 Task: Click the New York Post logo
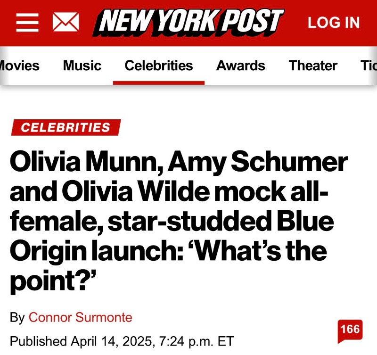189,22
